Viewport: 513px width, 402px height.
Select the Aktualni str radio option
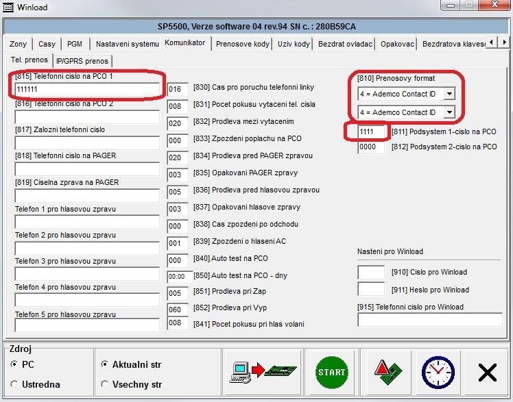[x=104, y=365]
